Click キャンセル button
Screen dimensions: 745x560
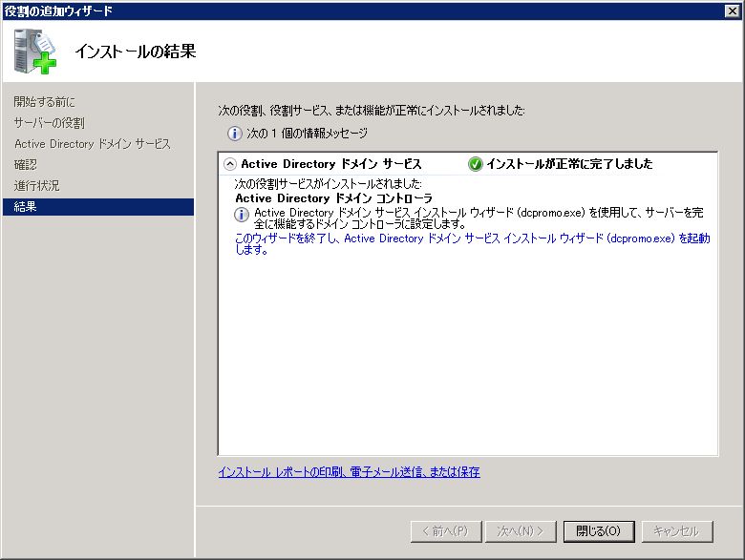pos(677,531)
